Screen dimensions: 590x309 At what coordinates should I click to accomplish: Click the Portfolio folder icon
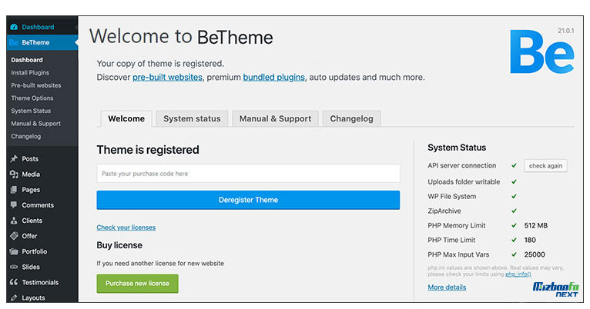click(14, 251)
